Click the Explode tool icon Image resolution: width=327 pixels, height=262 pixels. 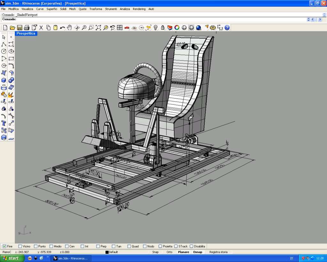(x=11, y=94)
